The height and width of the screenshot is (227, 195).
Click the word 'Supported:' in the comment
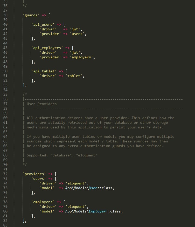[x=37, y=155]
